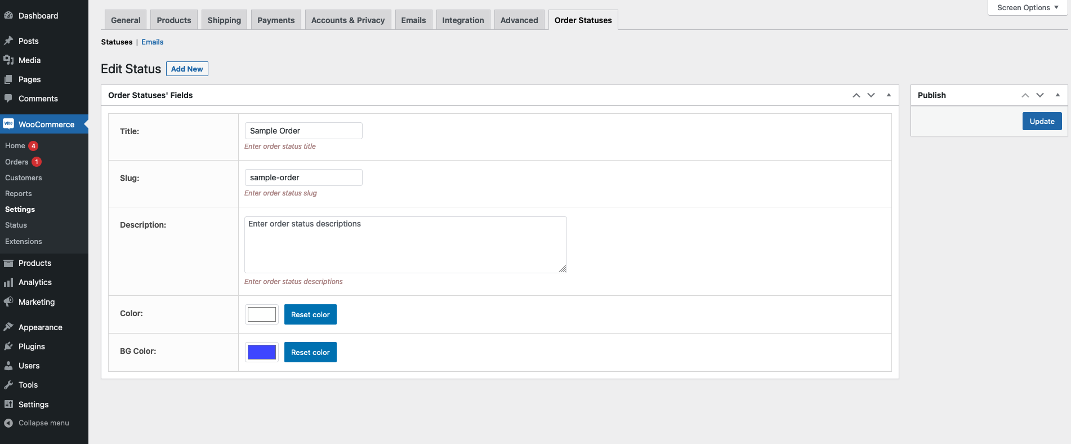Open the Products settings tab
1071x444 pixels.
174,20
